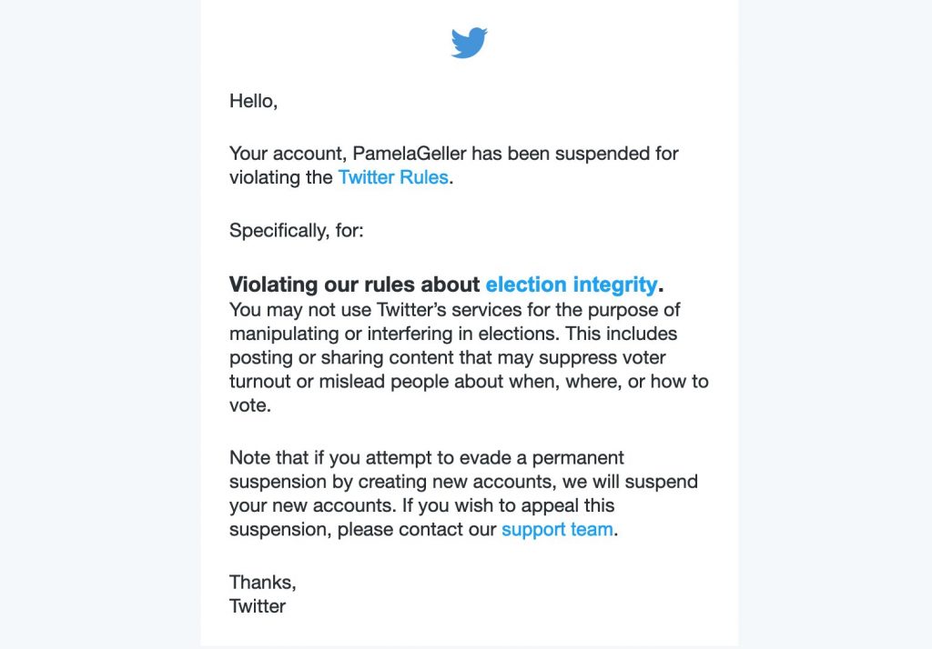Select the PamelaGeller account name

[410, 154]
